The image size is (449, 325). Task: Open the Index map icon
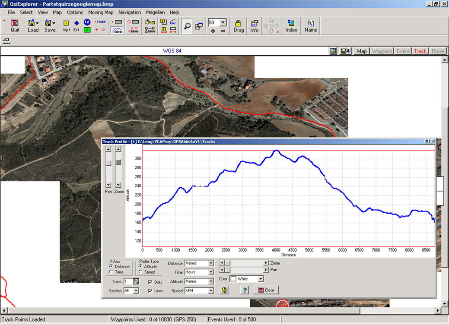(x=291, y=26)
